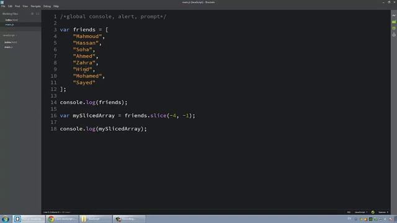The width and height of the screenshot is (397, 223).
Task: Open the Navigate menu
Action: [x=35, y=6]
